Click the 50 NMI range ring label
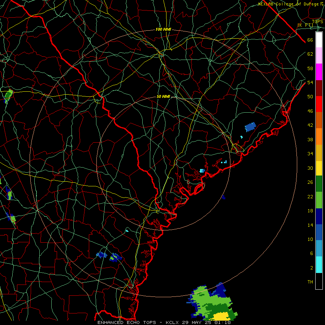The width and height of the screenshot is (325, 325). point(163,96)
